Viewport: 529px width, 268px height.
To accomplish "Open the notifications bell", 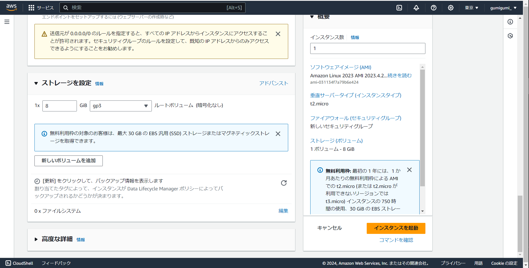I will (x=416, y=7).
